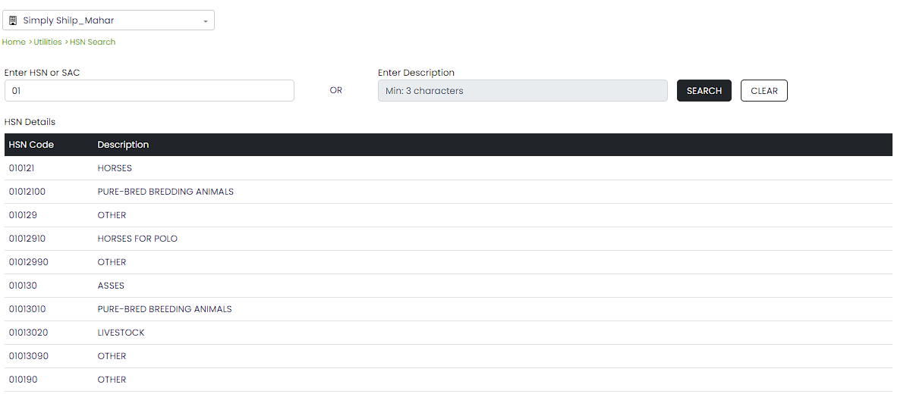Click the HSN Search breadcrumb
This screenshot has width=913, height=394.
click(93, 42)
